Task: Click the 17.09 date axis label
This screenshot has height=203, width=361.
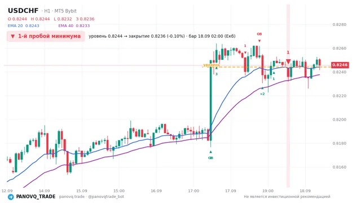Action: tap(231, 191)
